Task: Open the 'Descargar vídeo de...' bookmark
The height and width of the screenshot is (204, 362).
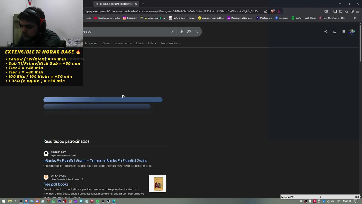Action: tap(240, 18)
